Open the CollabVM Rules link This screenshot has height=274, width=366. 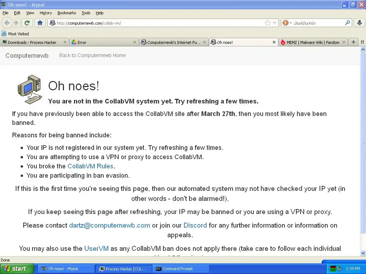[90, 166]
